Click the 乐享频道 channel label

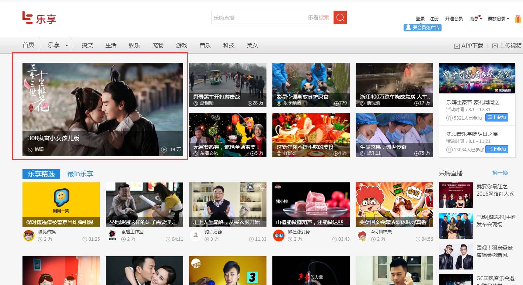292,103
